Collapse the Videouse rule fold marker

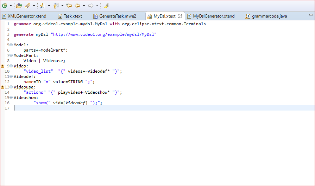coord(11,87)
